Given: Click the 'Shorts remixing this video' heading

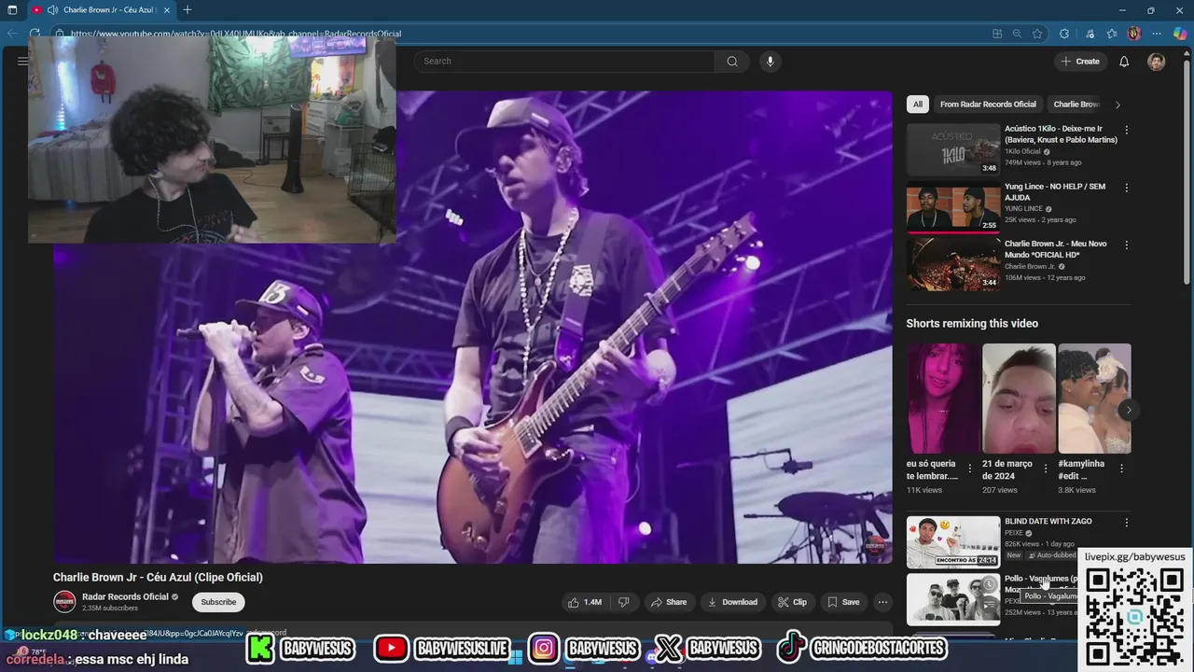Looking at the screenshot, I should click(x=972, y=323).
